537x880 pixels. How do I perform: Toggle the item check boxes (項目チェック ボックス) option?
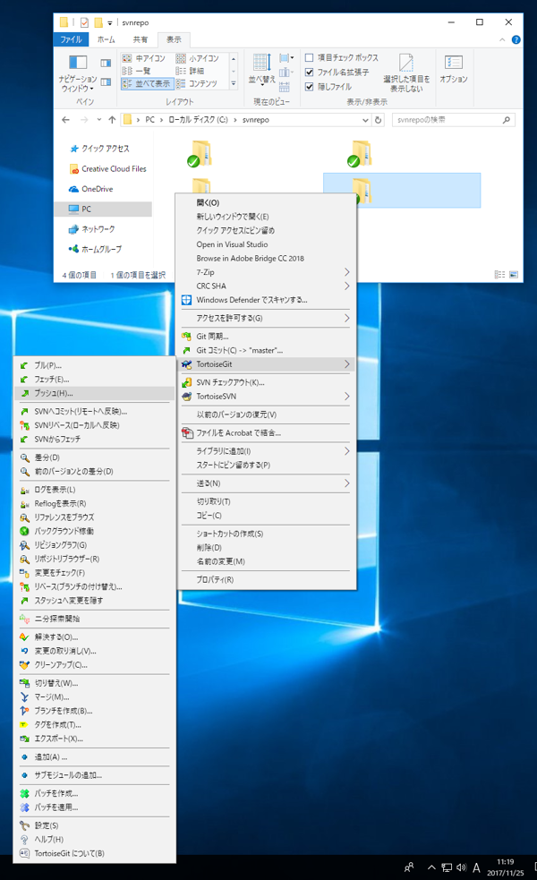click(309, 58)
